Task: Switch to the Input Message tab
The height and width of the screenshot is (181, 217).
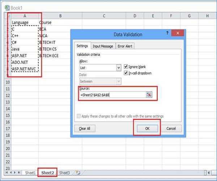Action: point(103,46)
